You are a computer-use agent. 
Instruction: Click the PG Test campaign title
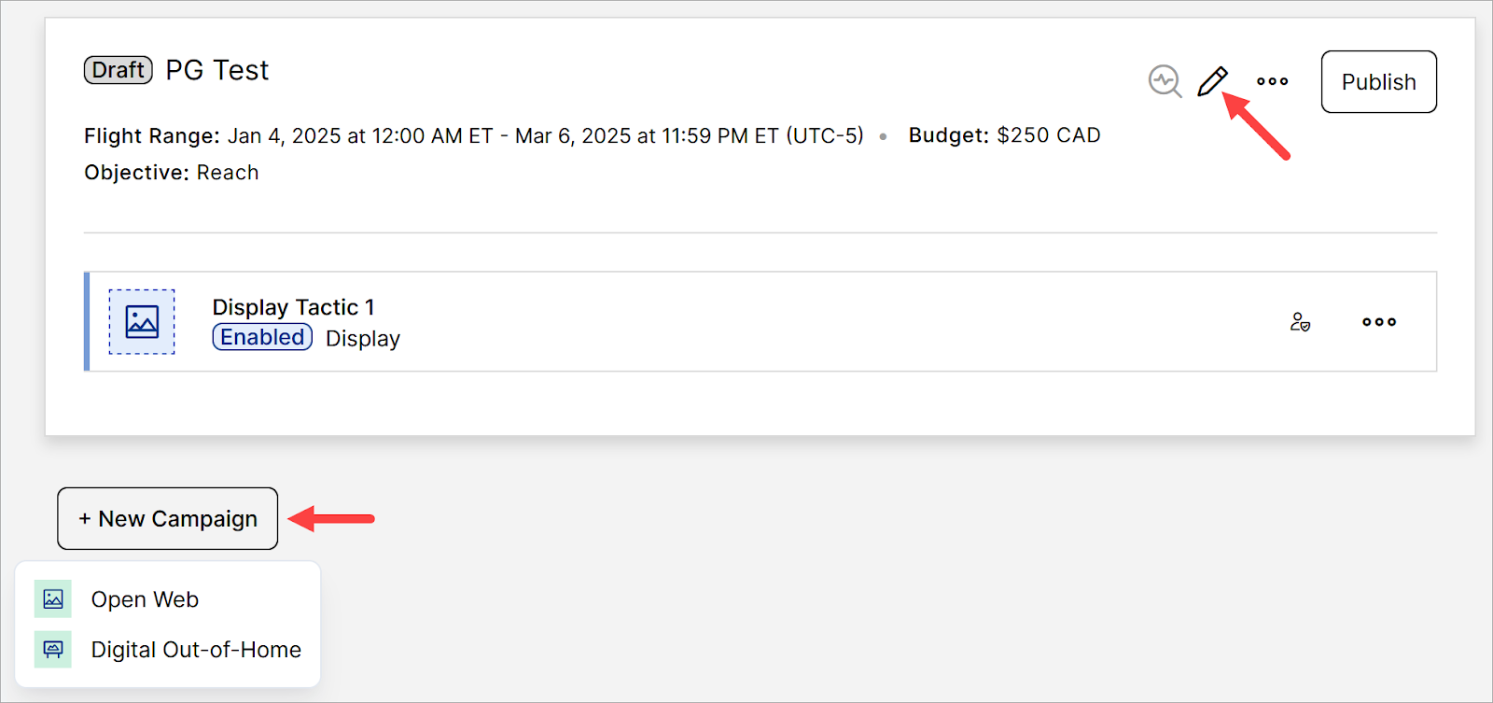tap(216, 70)
